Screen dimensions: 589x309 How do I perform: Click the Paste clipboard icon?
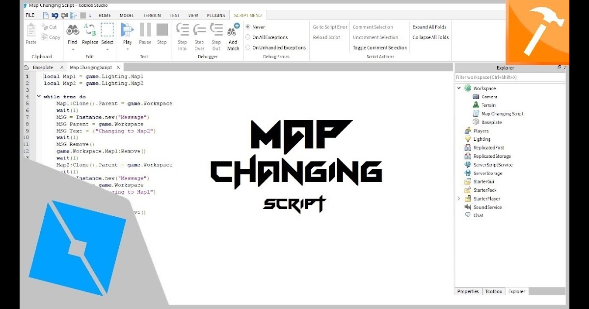click(31, 30)
